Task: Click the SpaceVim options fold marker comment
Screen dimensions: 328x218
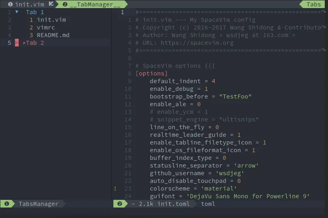Action: tap(175, 66)
